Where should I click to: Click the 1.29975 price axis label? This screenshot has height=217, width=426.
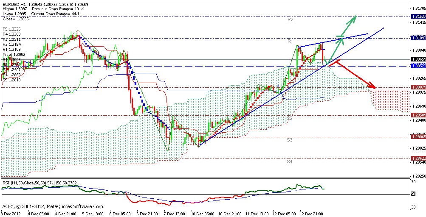coord(418,92)
